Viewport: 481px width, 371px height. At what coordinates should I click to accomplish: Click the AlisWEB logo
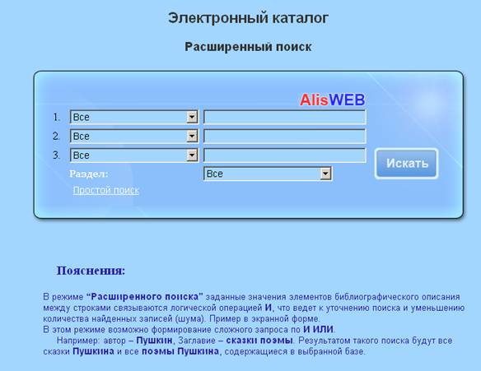point(333,100)
